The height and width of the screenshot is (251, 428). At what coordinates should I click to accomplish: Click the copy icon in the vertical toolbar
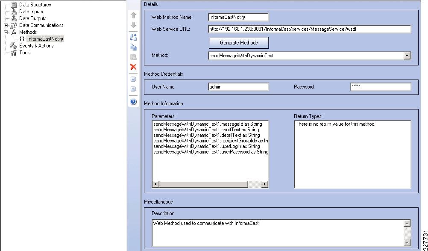(x=133, y=47)
